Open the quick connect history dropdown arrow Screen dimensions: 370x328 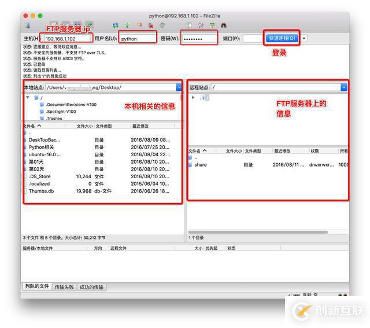(305, 38)
